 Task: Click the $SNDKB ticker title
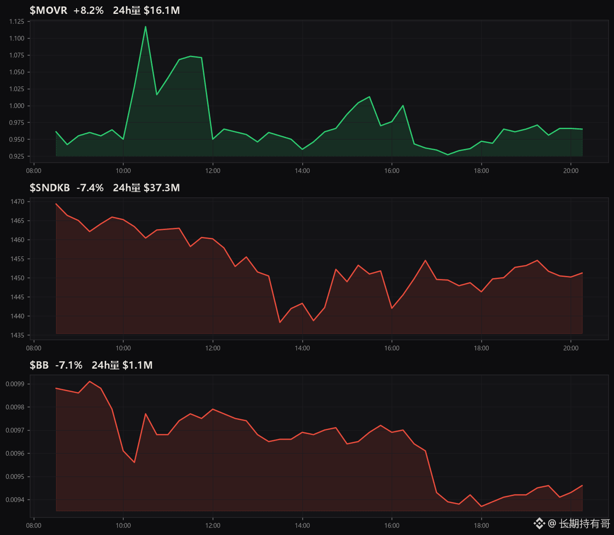(x=50, y=188)
